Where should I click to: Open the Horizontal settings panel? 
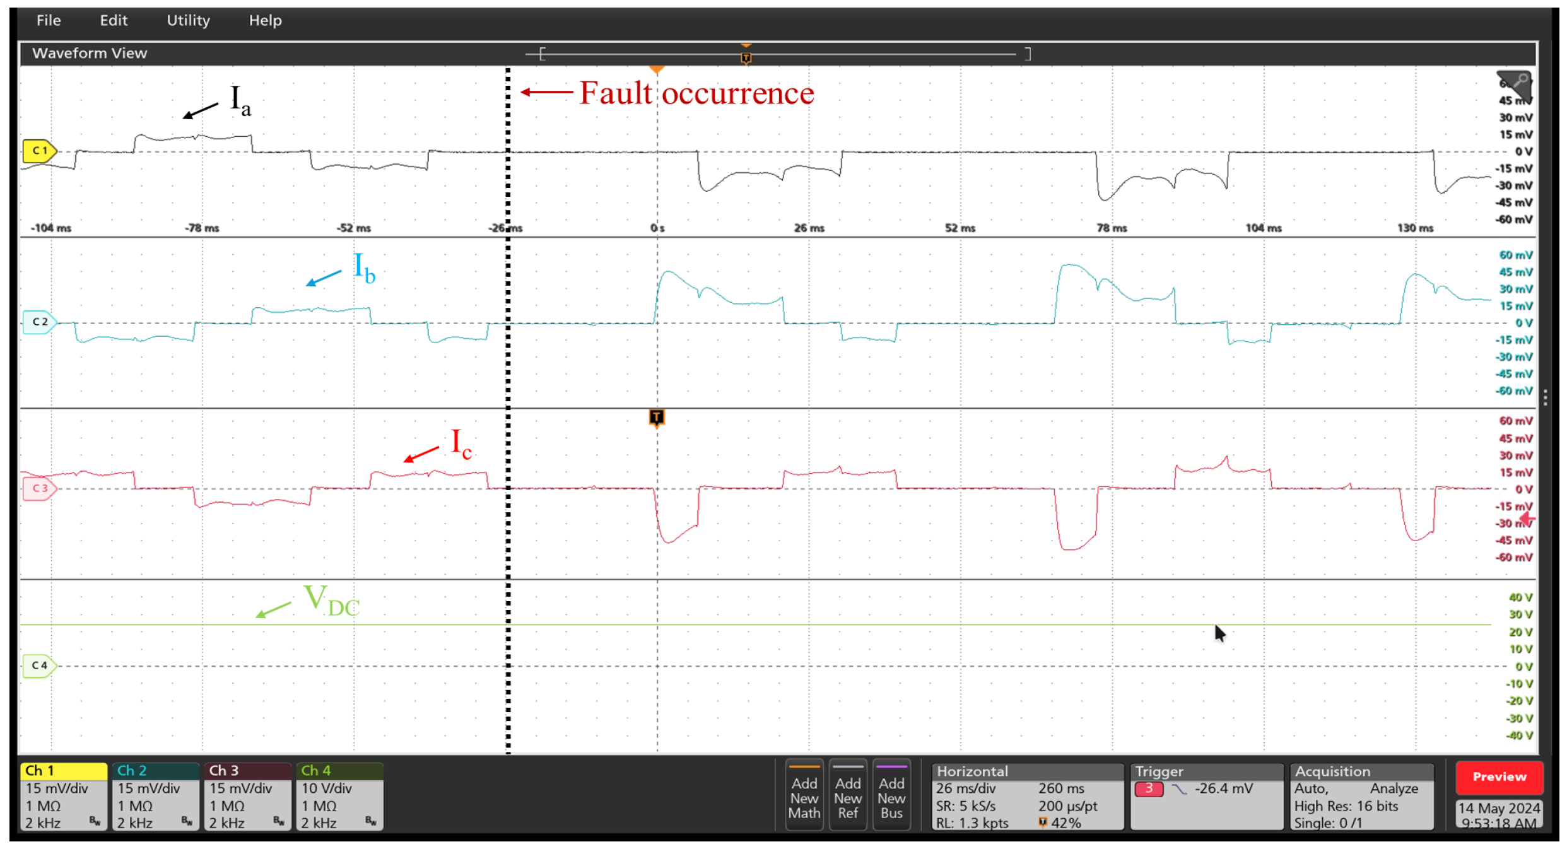1027,797
